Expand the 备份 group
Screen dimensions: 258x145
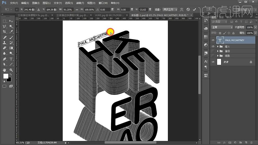pyautogui.click(x=218, y=51)
